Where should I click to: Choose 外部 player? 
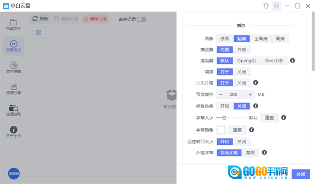click(242, 50)
